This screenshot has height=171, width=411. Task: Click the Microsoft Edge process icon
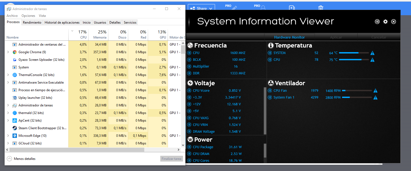15,136
